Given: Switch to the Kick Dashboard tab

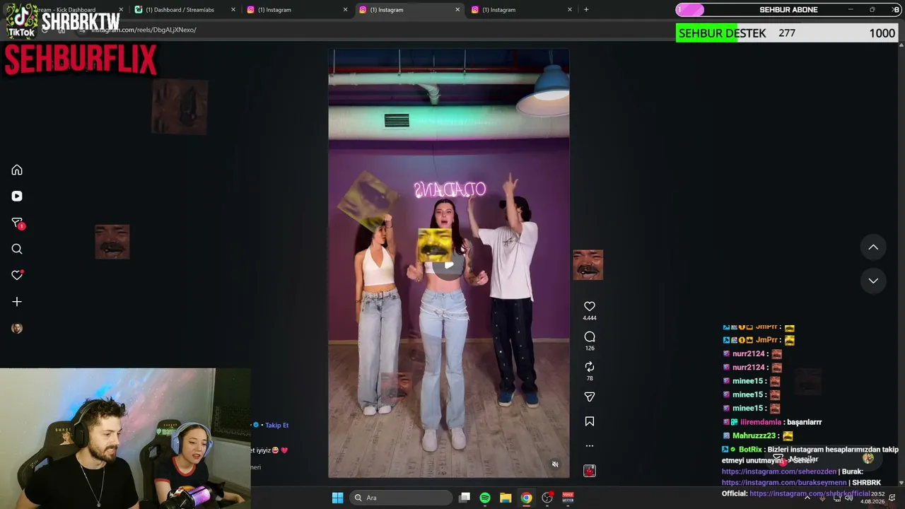Looking at the screenshot, I should coord(67,10).
